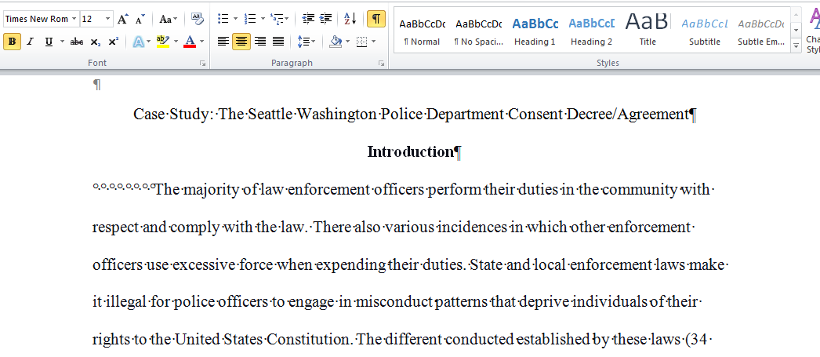Click the Borders button
The height and width of the screenshot is (357, 820).
pos(362,42)
